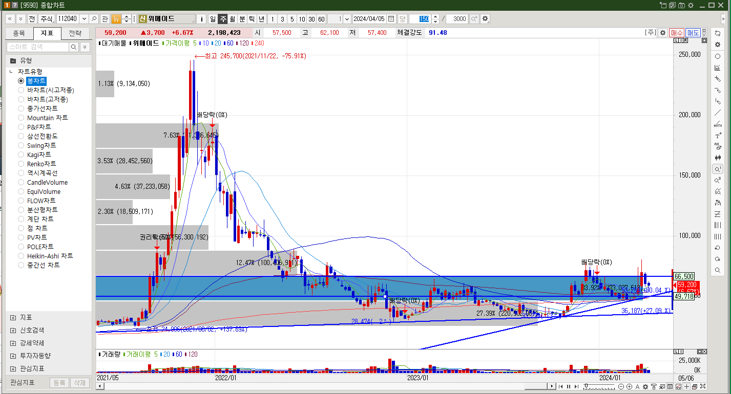The image size is (731, 394).
Task: Click the candlestick icon in right toolbar
Action: click(x=718, y=158)
